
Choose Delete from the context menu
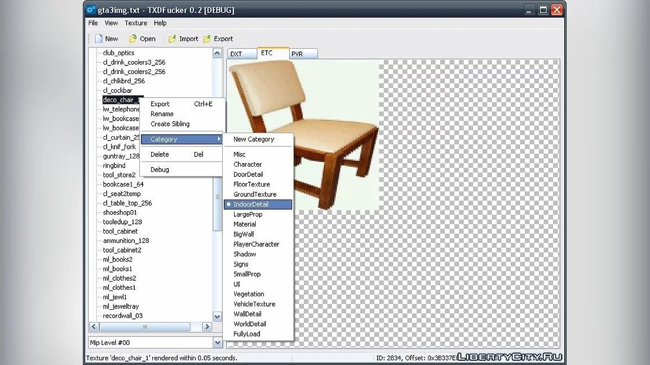160,155
